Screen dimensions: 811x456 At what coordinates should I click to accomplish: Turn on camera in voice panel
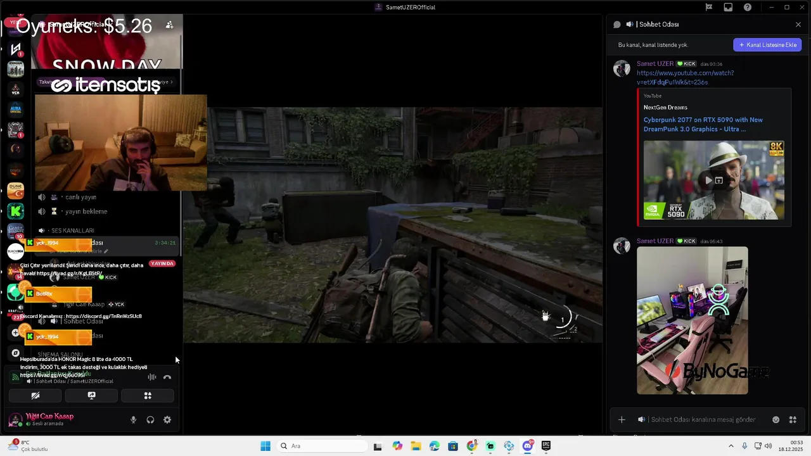click(35, 396)
